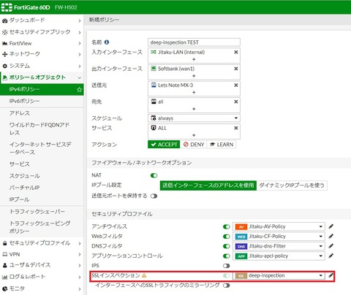Open the バーチャルIP menu item

[x=42, y=188]
